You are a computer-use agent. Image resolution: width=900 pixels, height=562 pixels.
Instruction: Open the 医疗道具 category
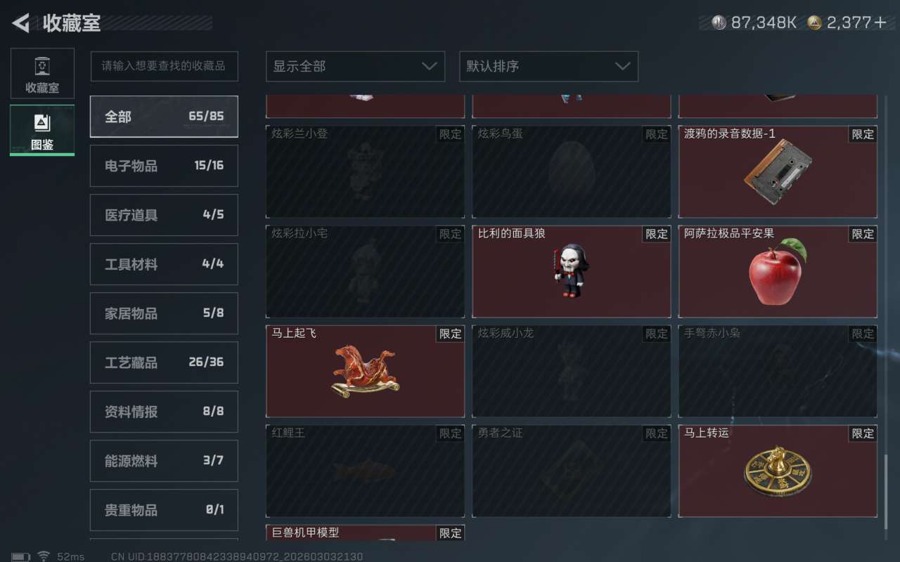pyautogui.click(x=164, y=215)
